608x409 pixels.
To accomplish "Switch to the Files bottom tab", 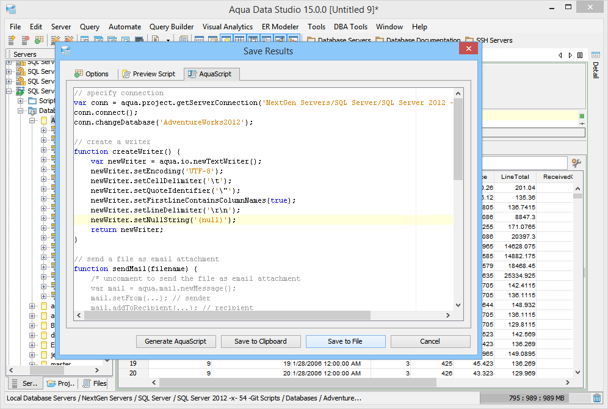I will (x=94, y=383).
